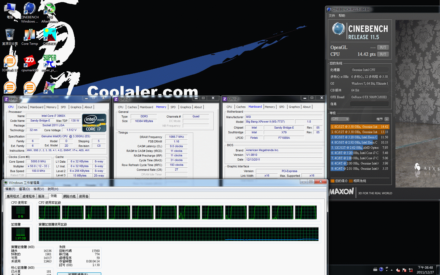Open the 帮助 menu in CINEBENCH
Viewport: 440px width, 275px height.
point(342,16)
